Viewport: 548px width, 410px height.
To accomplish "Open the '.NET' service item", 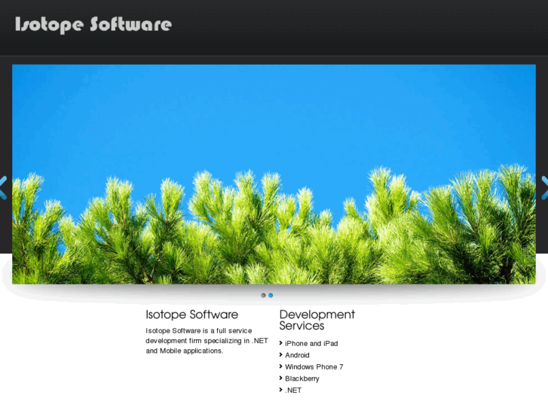I will coord(293,390).
